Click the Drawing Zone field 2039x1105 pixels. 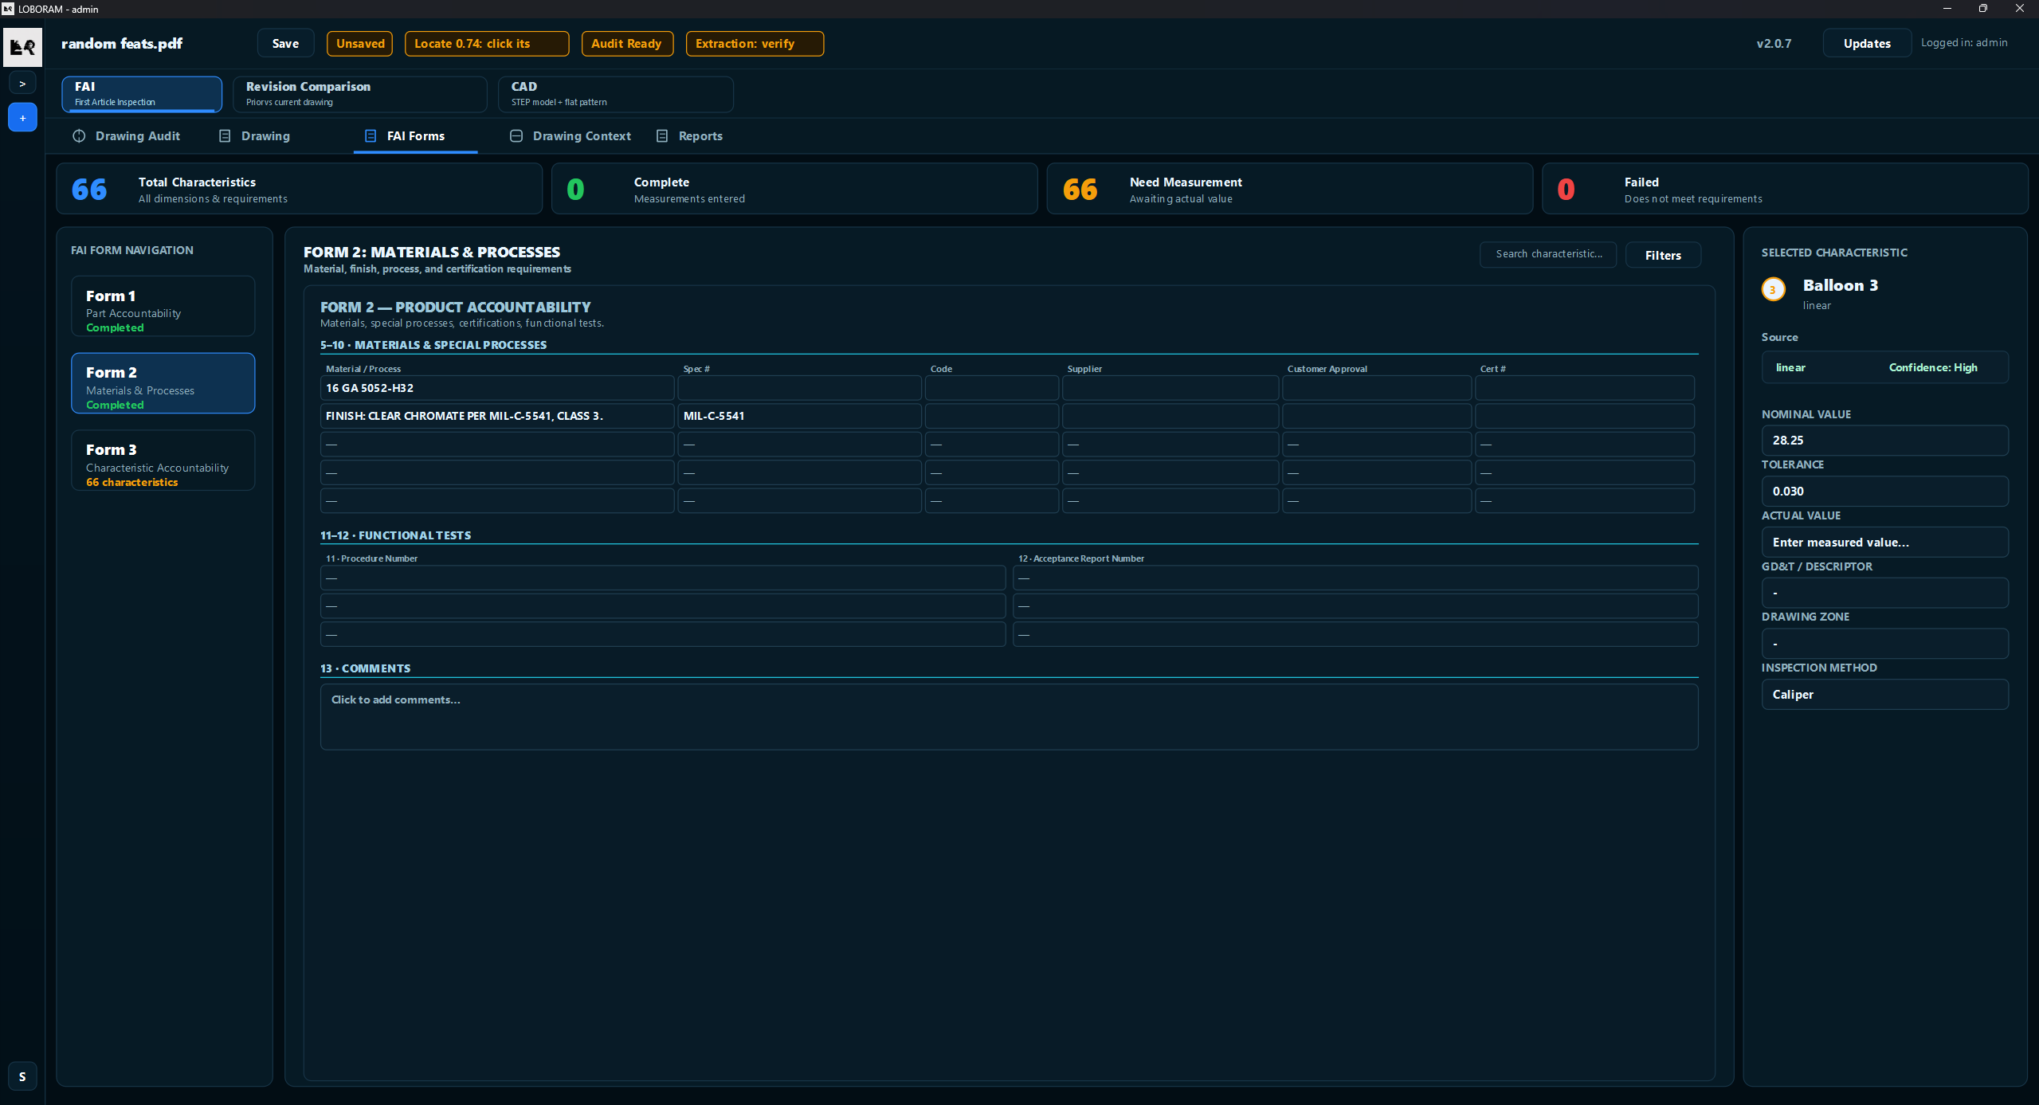1884,644
